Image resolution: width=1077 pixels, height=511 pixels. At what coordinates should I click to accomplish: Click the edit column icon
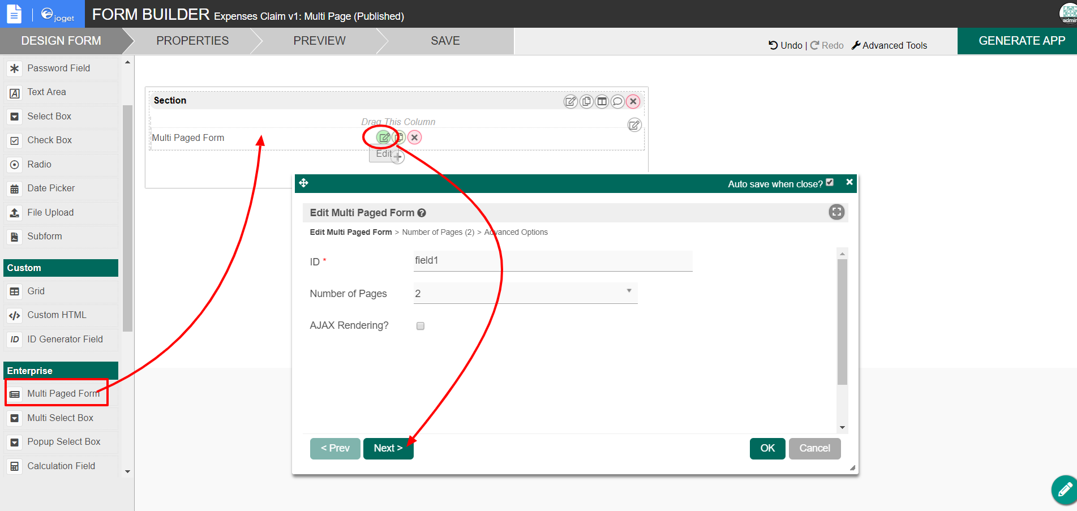pyautogui.click(x=634, y=125)
